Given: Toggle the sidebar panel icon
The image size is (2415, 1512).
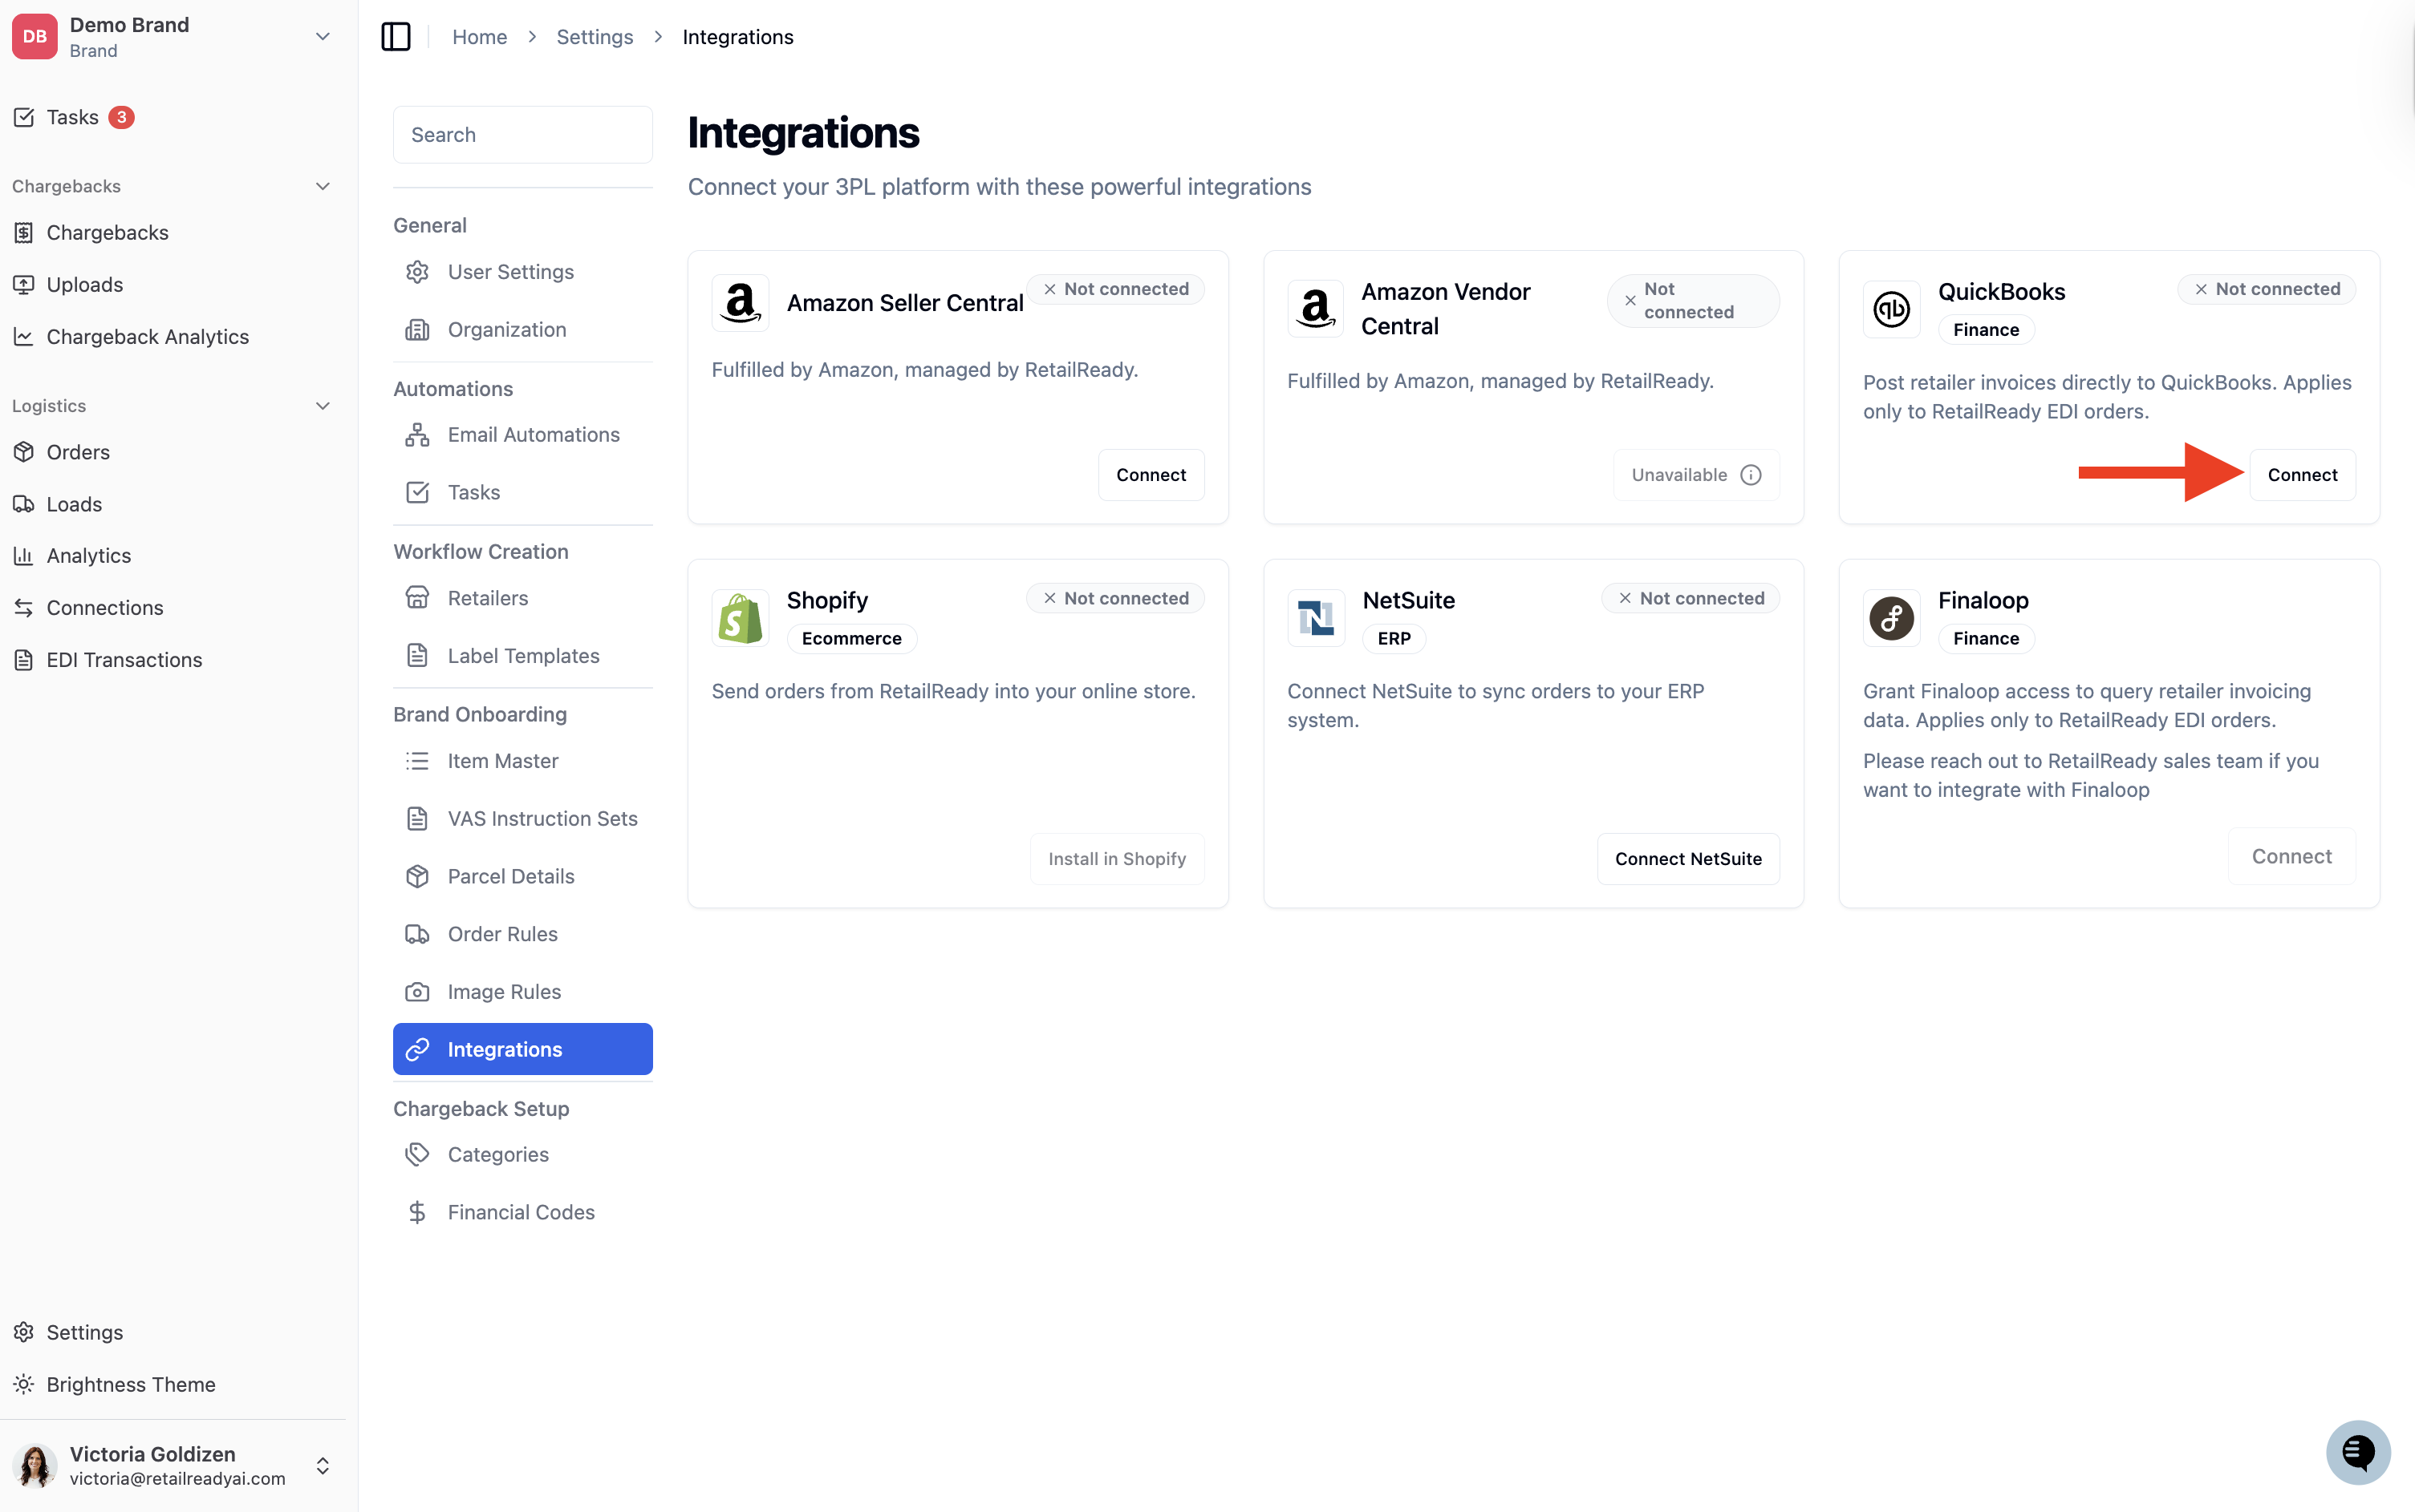Looking at the screenshot, I should click(396, 37).
